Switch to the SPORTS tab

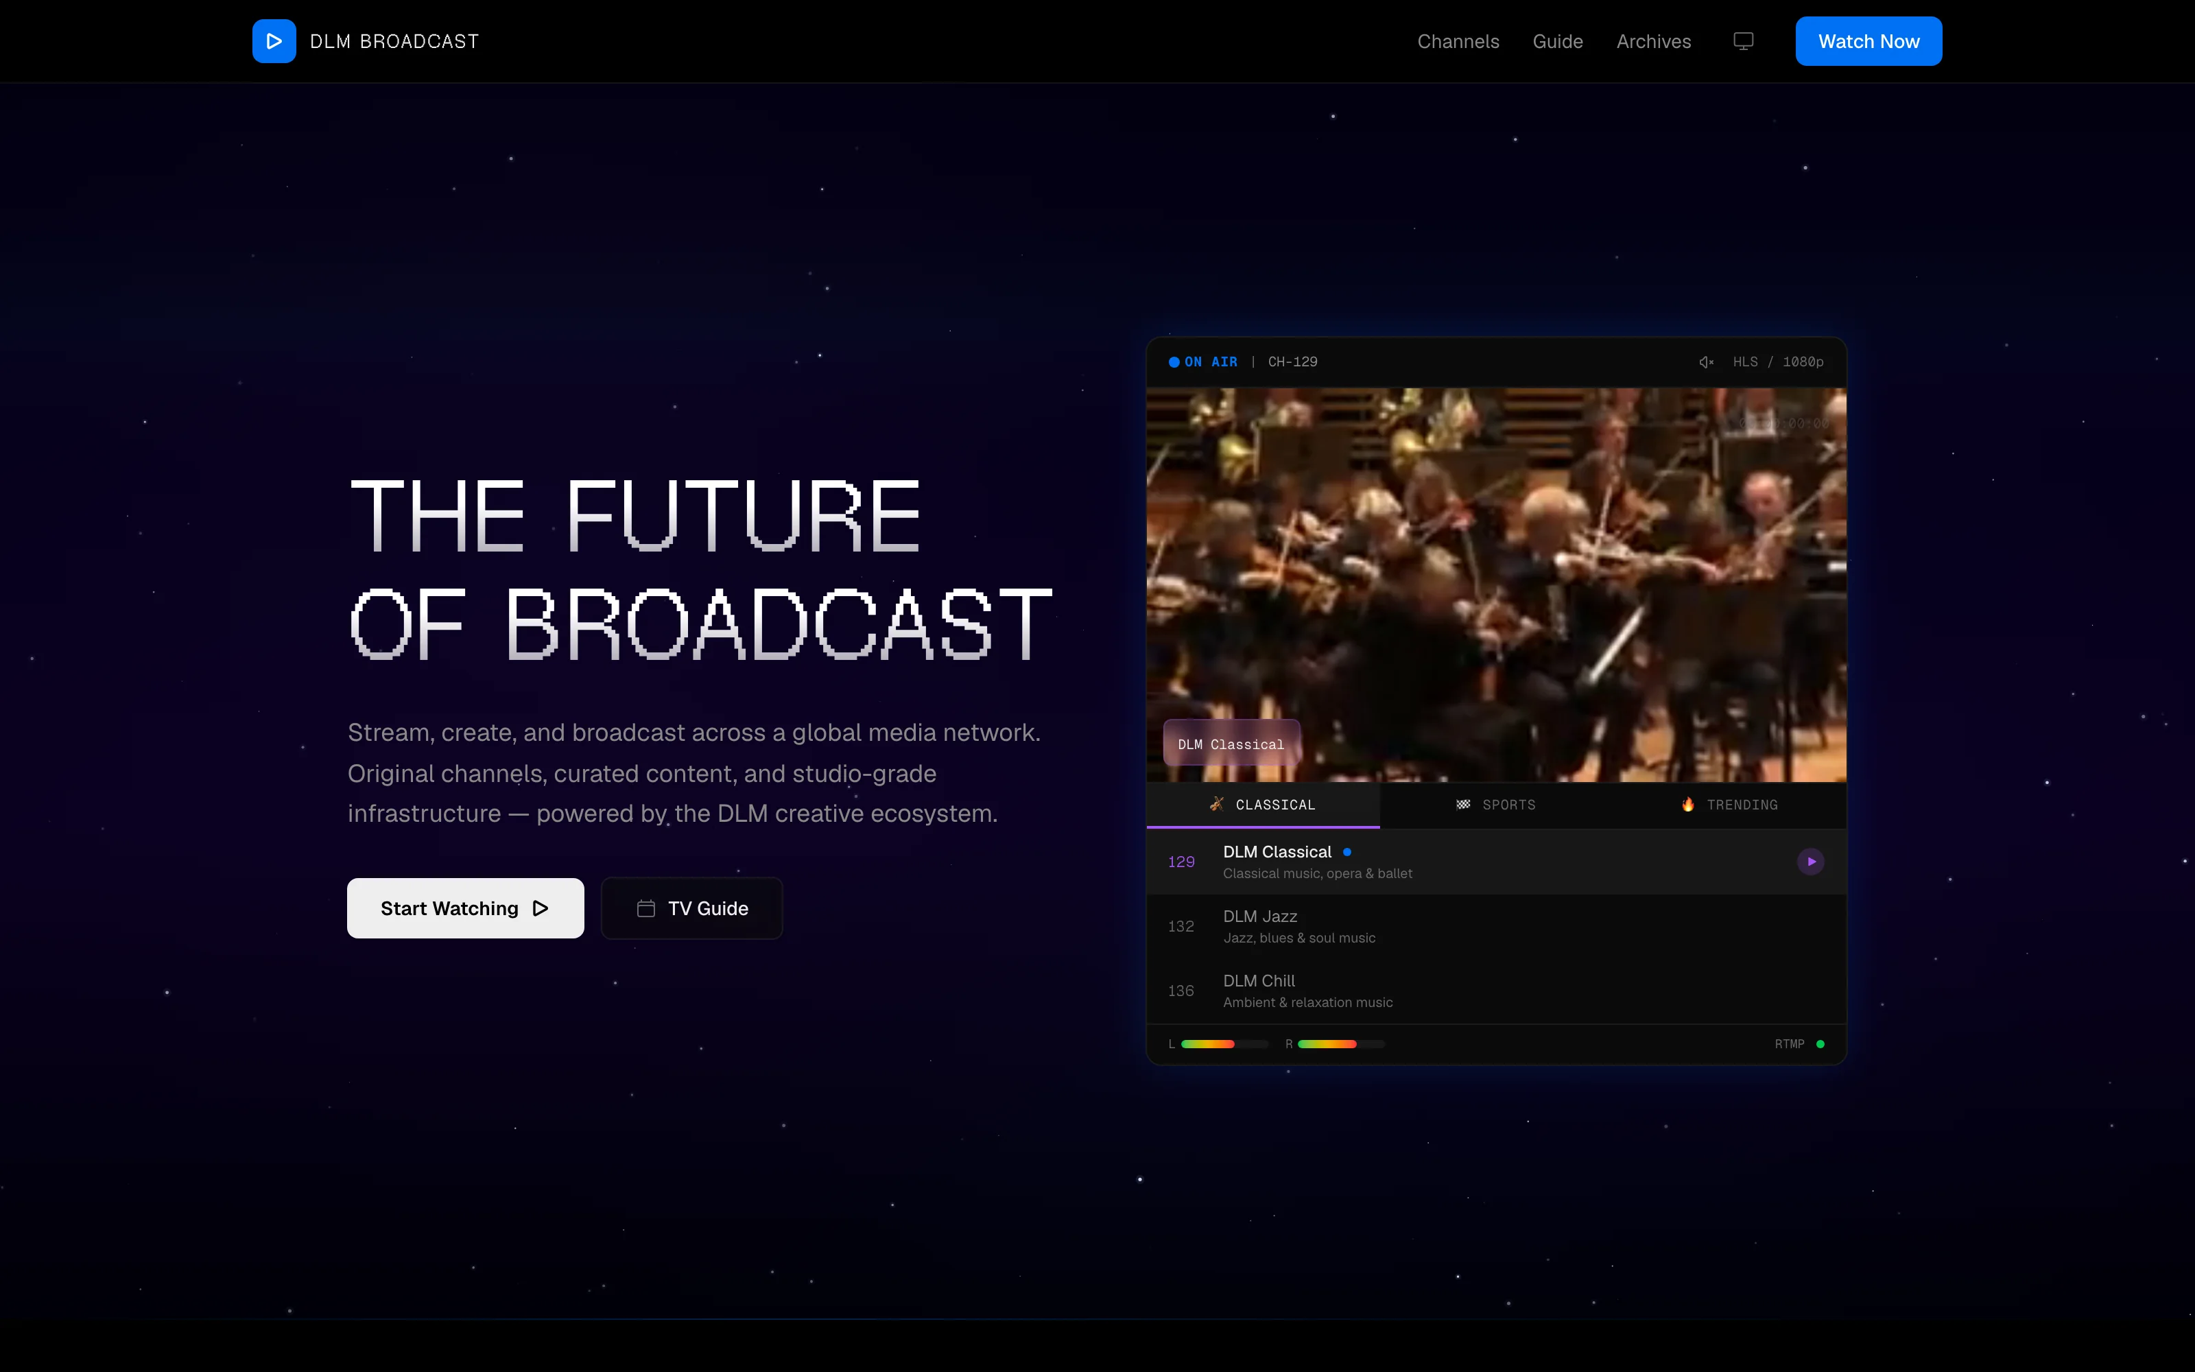pyautogui.click(x=1495, y=805)
